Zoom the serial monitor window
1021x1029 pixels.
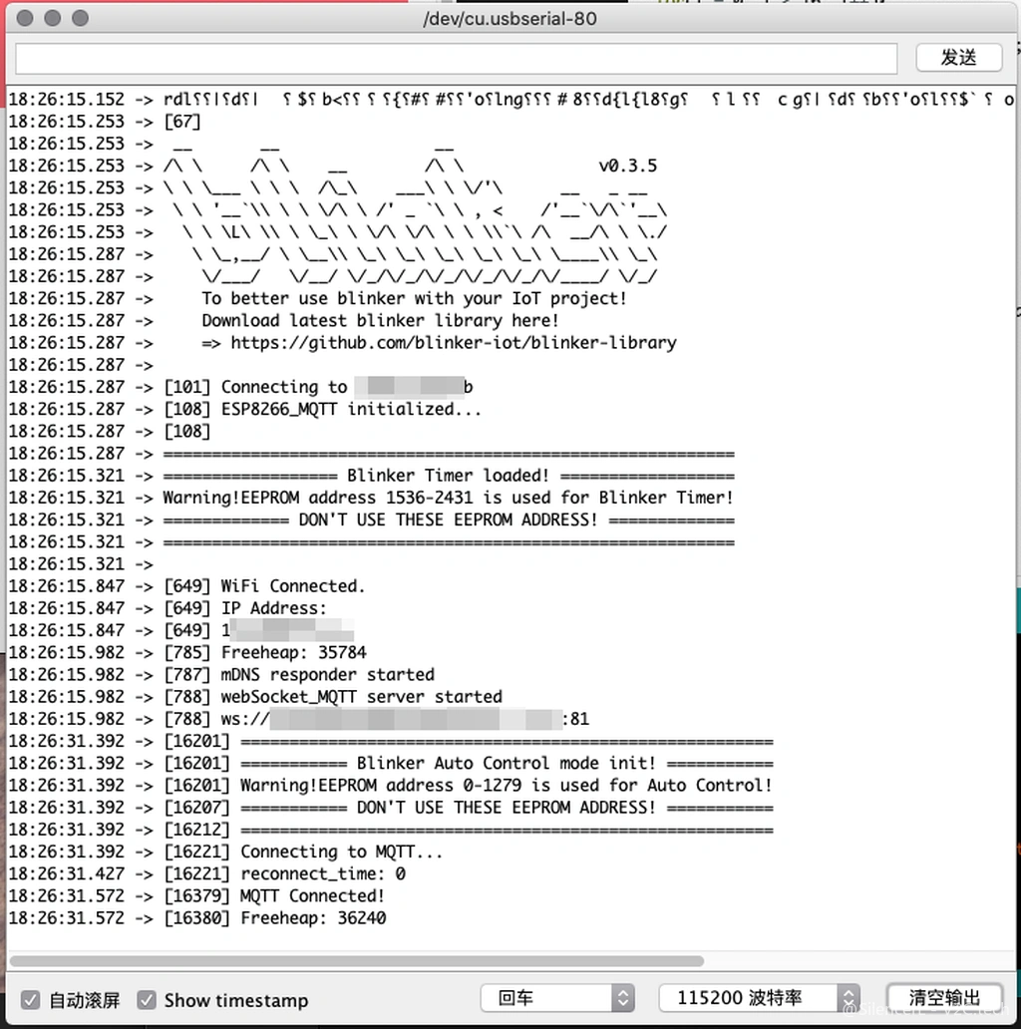pyautogui.click(x=80, y=18)
